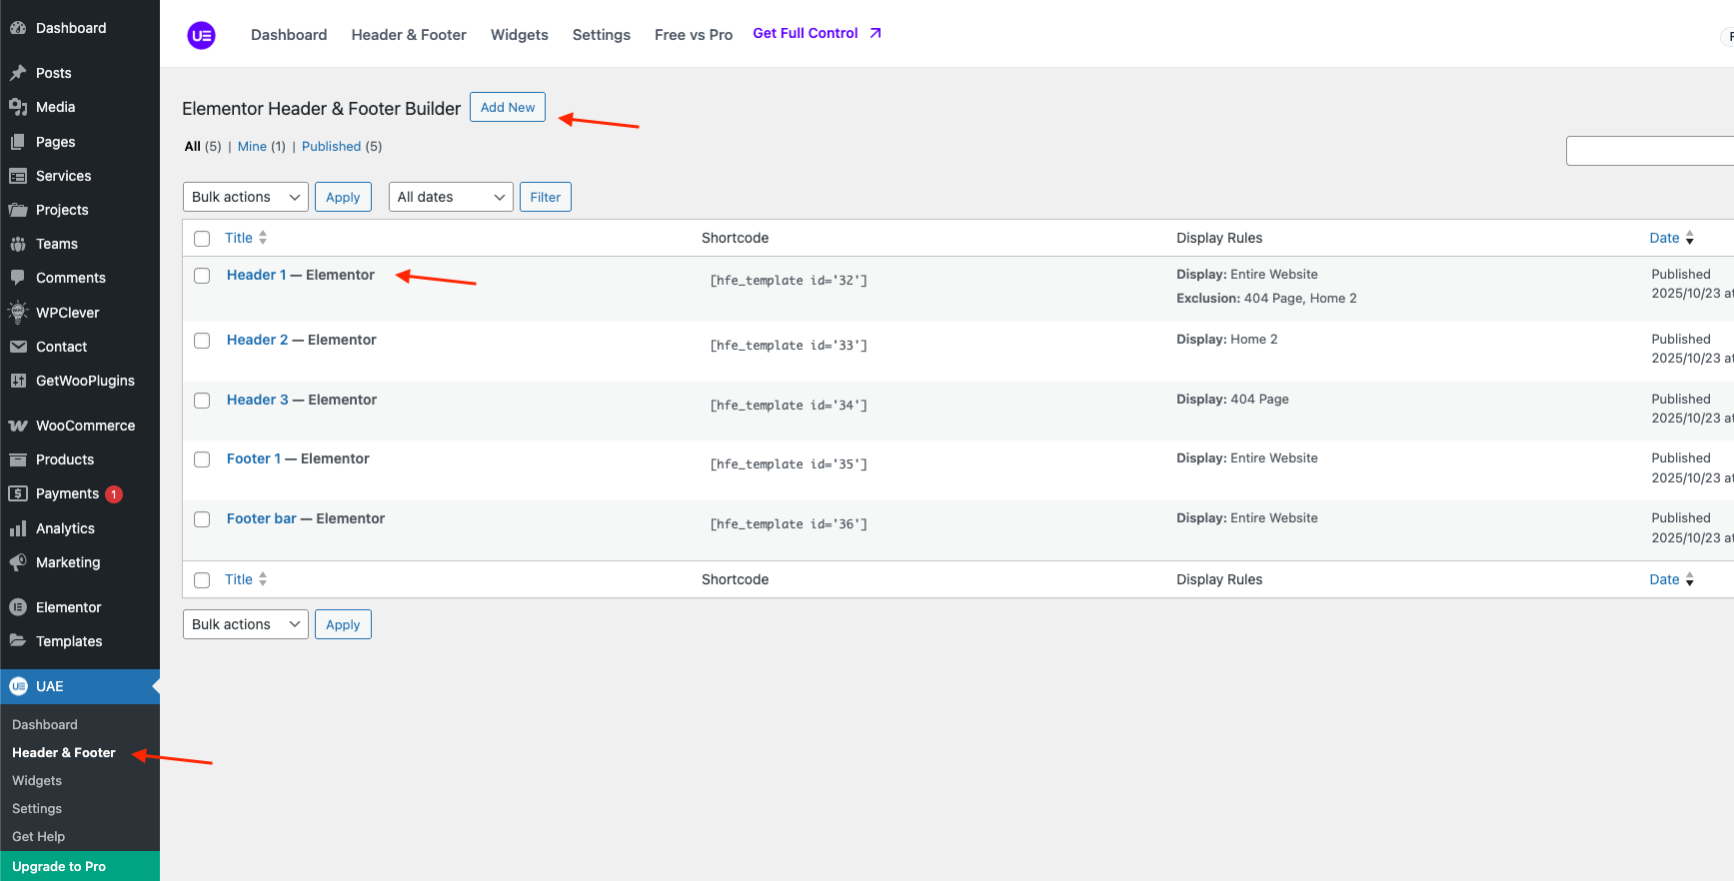The width and height of the screenshot is (1734, 881).
Task: Open Comments via the speech bubble icon
Action: 18,278
